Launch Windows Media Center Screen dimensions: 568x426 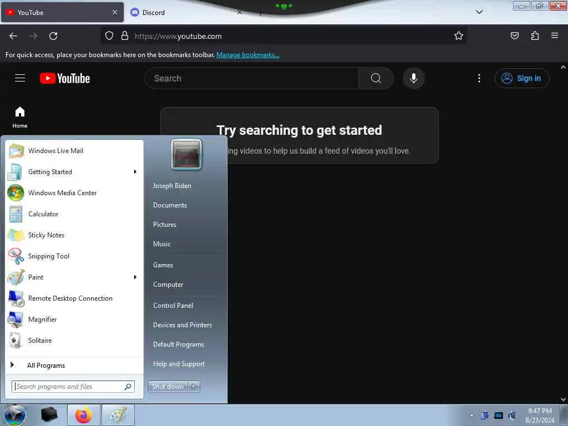75,192
